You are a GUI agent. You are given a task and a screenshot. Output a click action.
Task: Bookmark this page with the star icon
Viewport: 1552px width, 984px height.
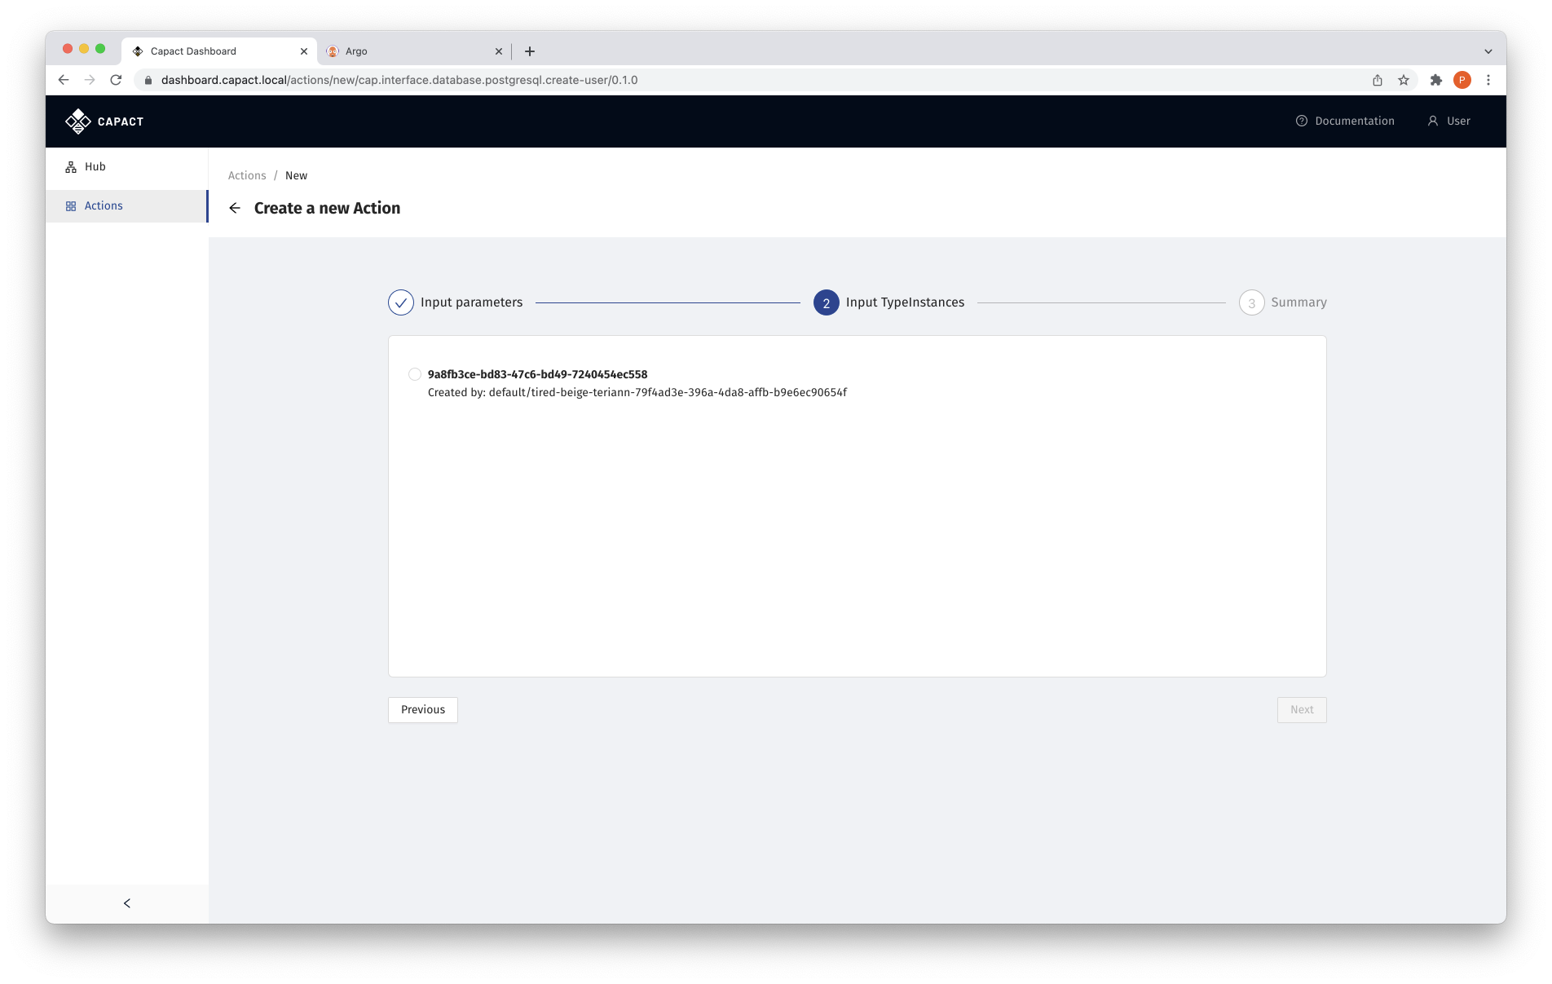pos(1404,80)
